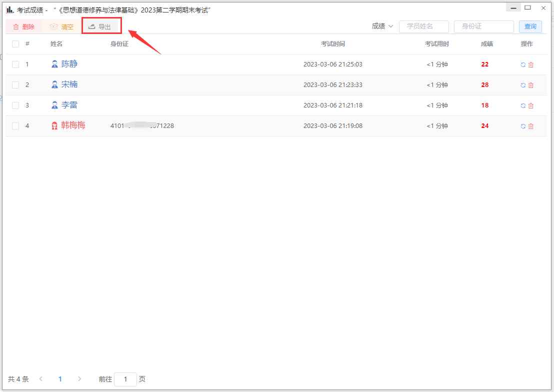The width and height of the screenshot is (554, 392).
Task: Click the student avatar icon beside 陈静
Action: click(55, 64)
